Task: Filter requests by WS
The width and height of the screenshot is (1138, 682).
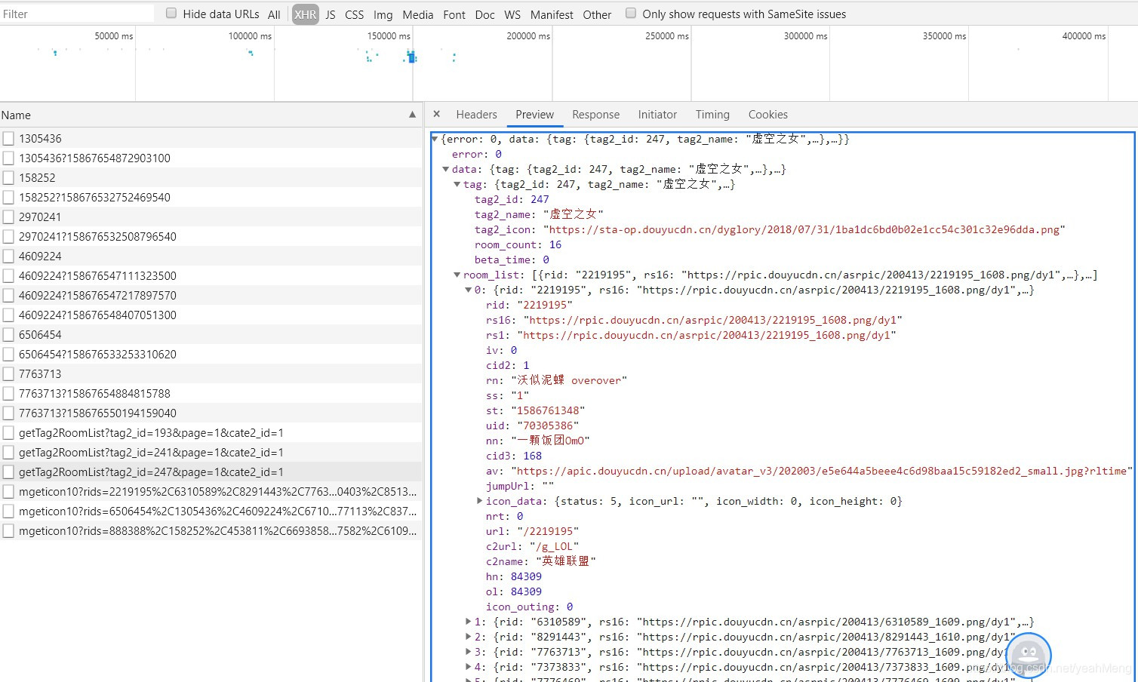Action: pyautogui.click(x=512, y=14)
